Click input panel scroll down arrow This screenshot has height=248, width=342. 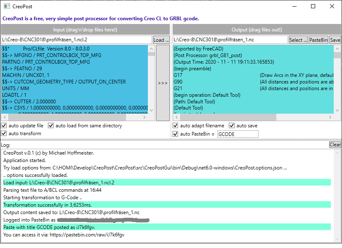[151, 110]
